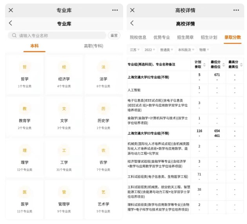Open the 工学 category icon

click(x=64, y=150)
